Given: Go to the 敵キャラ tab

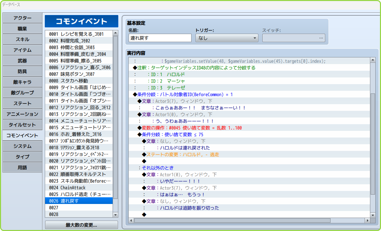Looking at the screenshot, I should [22, 82].
